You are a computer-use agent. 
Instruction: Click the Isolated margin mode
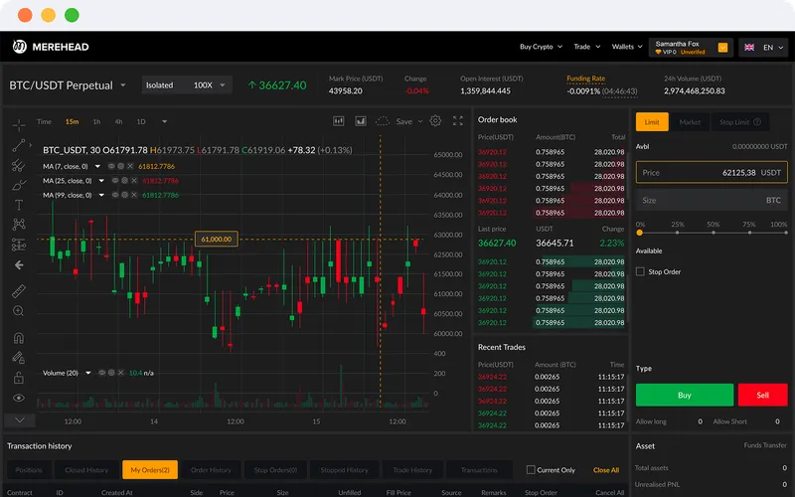(160, 85)
